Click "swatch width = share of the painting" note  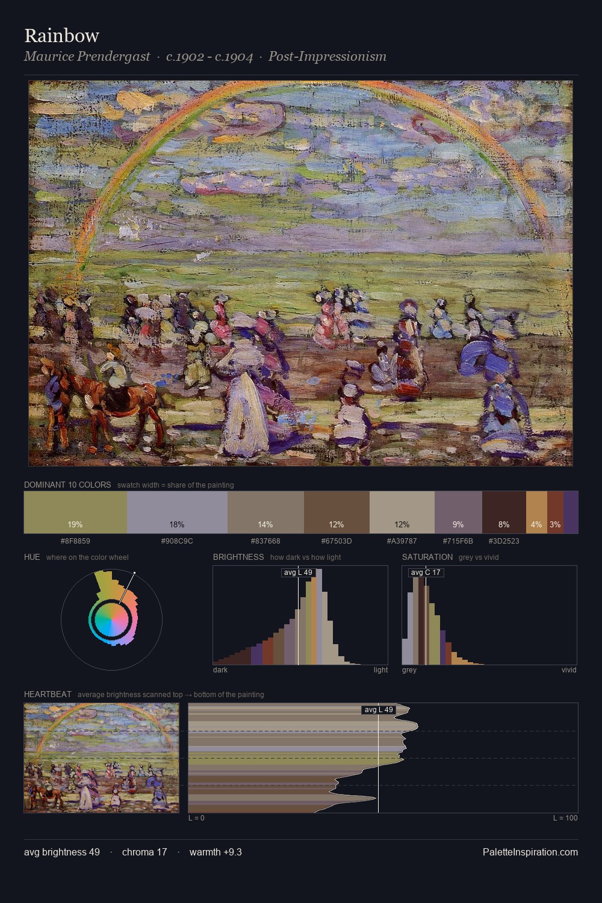coord(176,485)
